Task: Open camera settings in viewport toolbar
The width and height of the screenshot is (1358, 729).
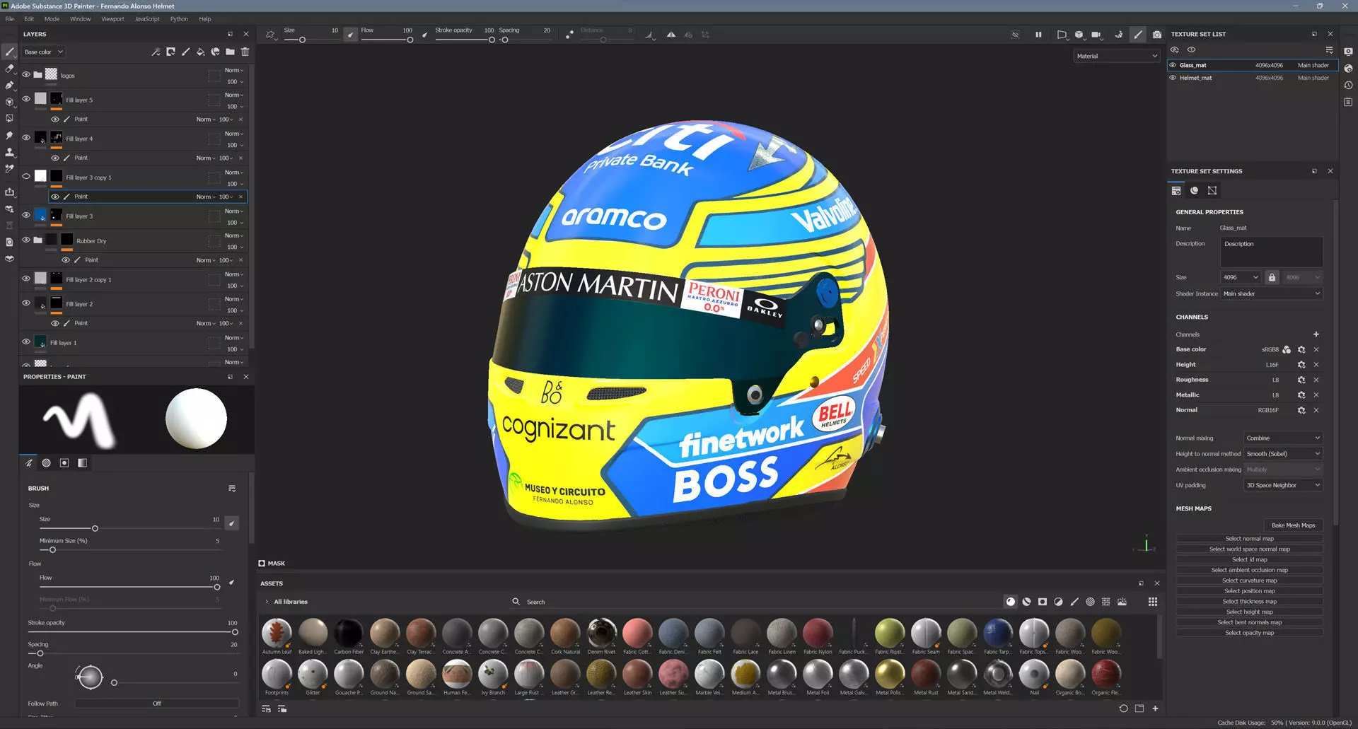Action: coord(1096,34)
